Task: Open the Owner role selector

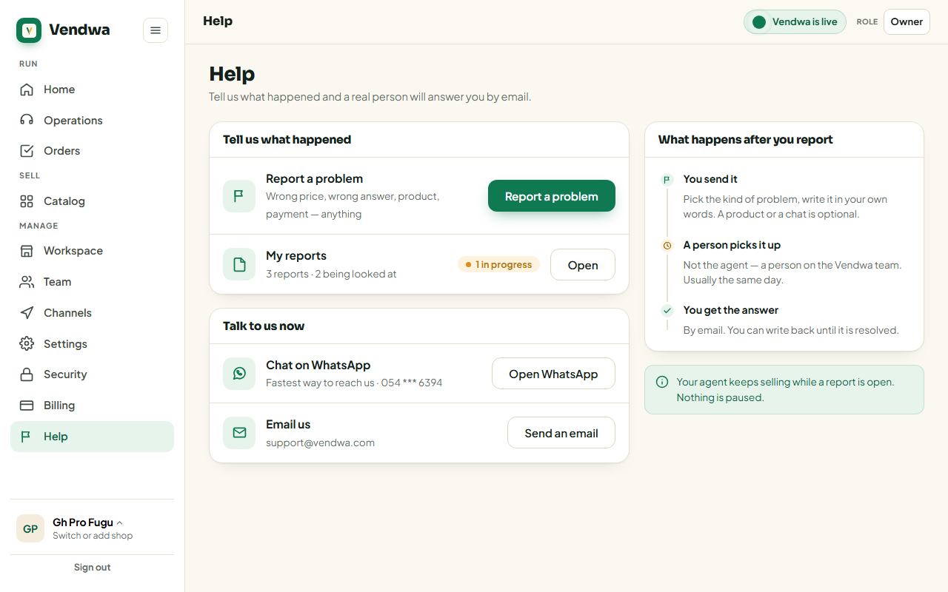Action: point(907,21)
